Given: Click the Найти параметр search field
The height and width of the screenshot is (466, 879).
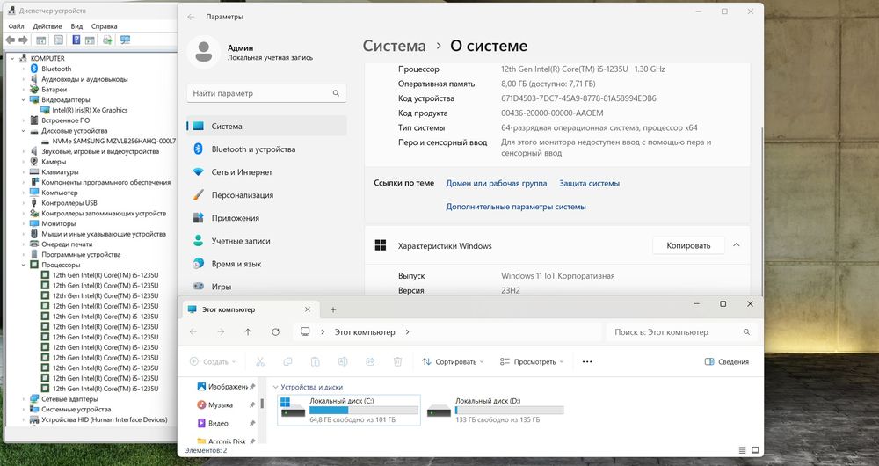Looking at the screenshot, I should point(266,93).
